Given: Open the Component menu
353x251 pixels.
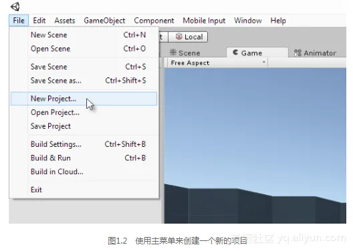Looking at the screenshot, I should [154, 21].
